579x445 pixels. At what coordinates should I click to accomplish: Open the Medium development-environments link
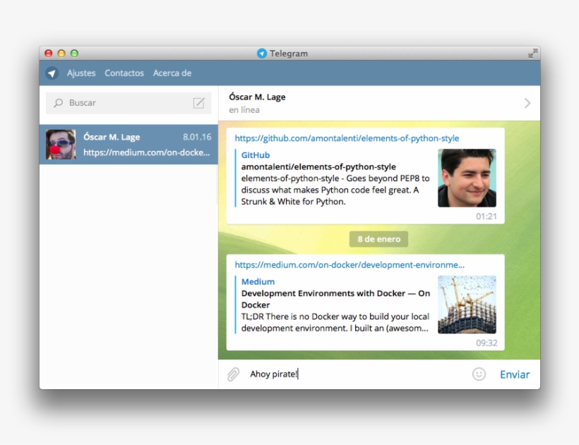pos(347,265)
